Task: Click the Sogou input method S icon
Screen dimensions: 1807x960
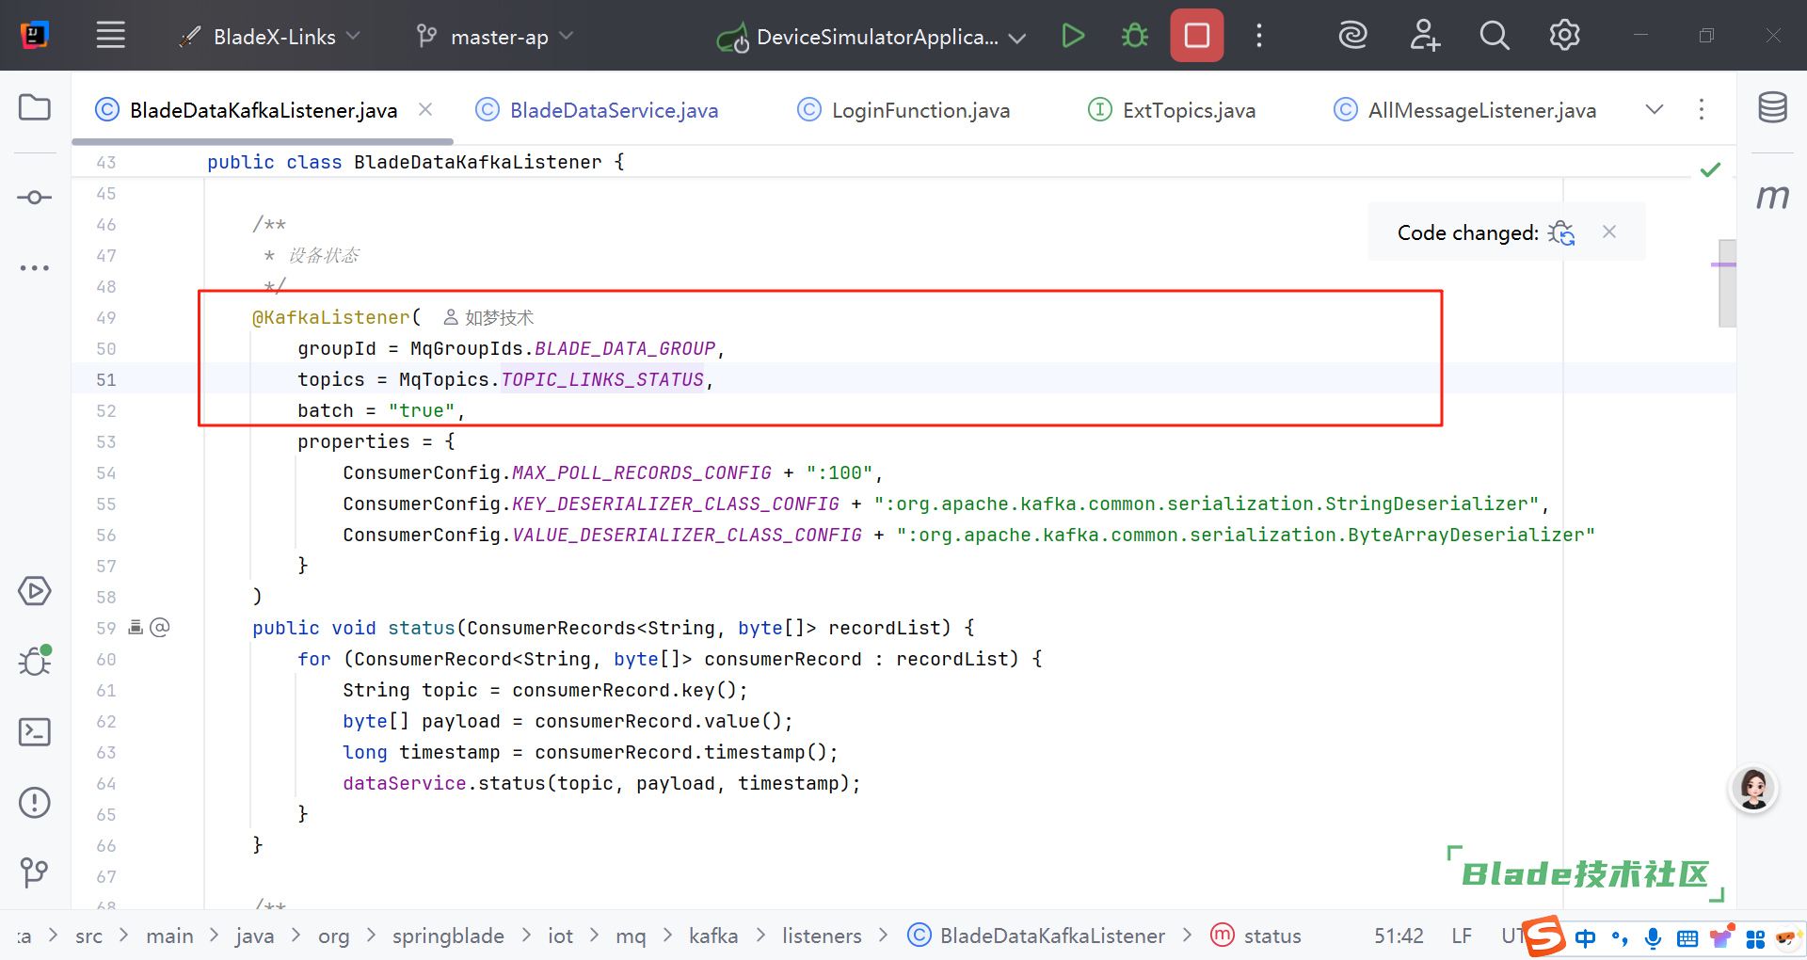Action: tap(1543, 936)
